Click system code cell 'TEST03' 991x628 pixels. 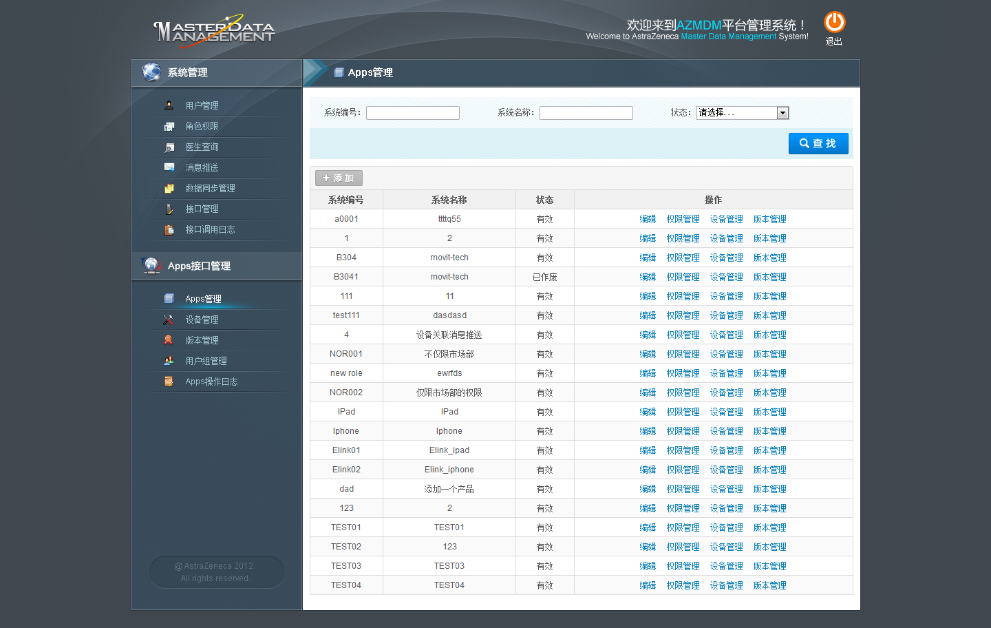click(346, 566)
